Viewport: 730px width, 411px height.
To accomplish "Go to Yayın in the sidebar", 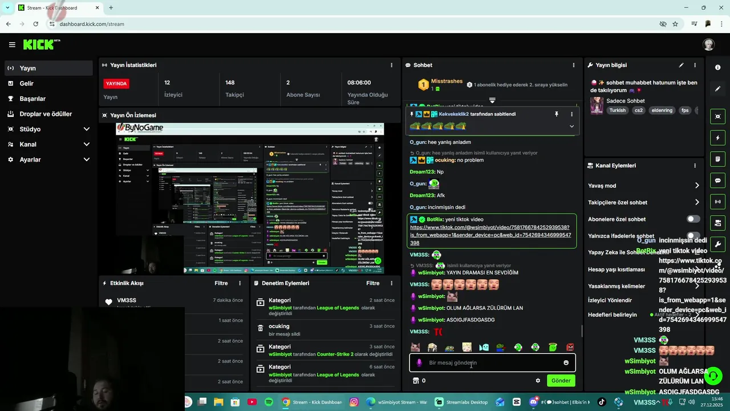I will (x=49, y=68).
